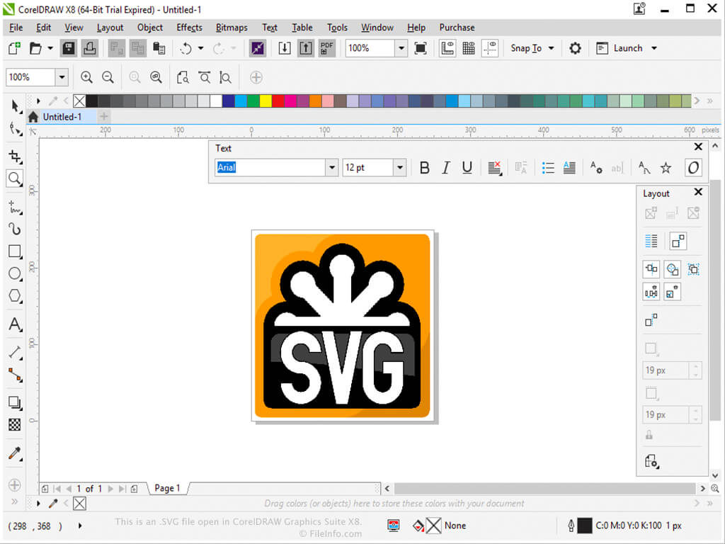725x544 pixels.
Task: Click the Zoom In magnifier icon
Action: [x=86, y=77]
